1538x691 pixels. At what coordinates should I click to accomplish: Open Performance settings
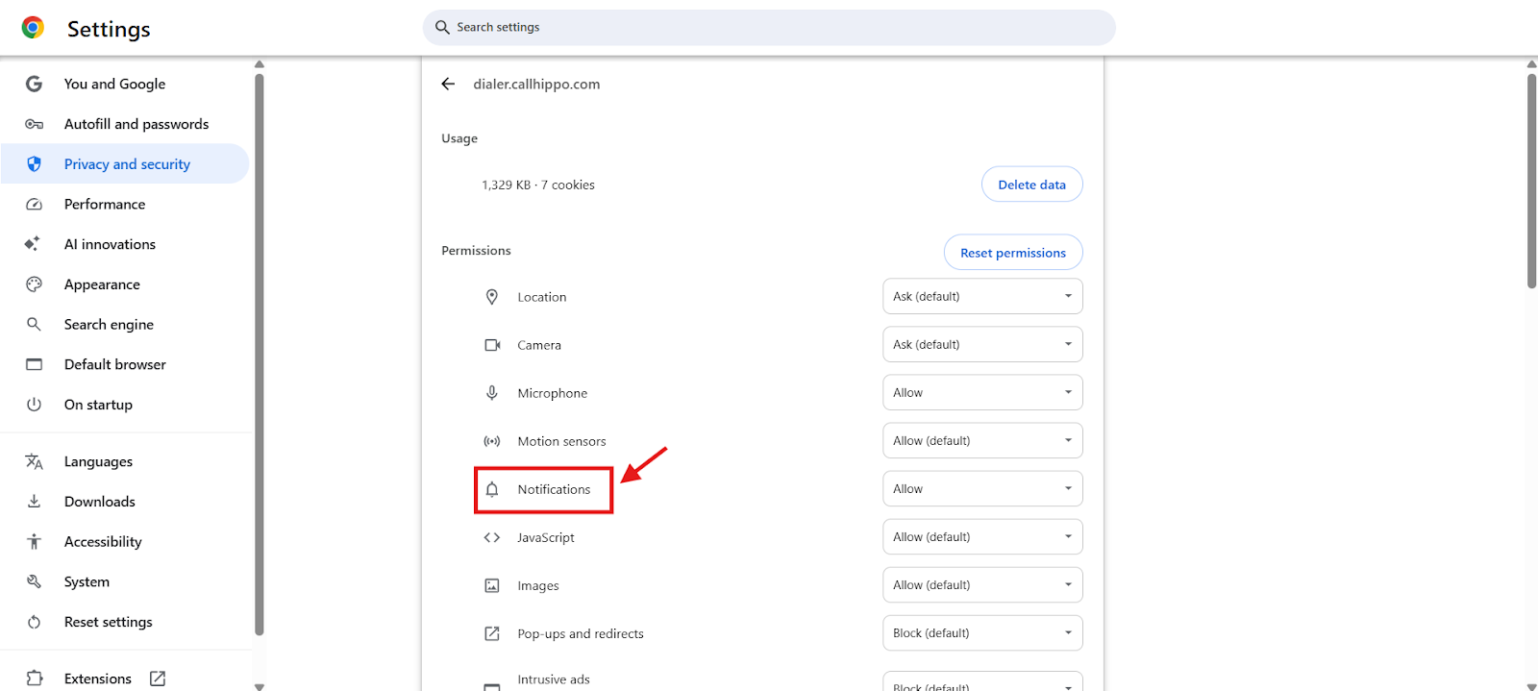pos(125,204)
